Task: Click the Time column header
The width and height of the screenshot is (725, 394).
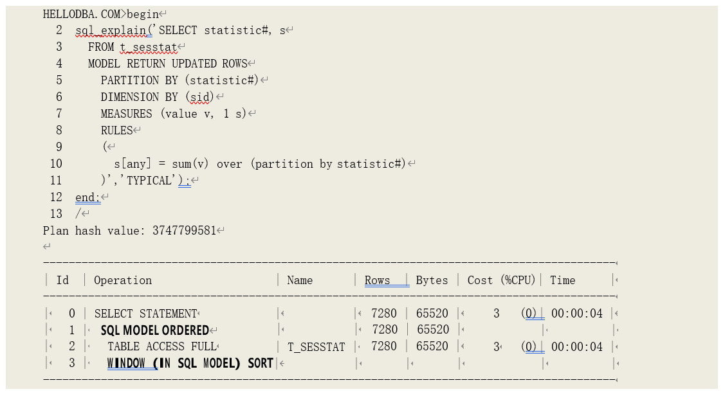Action: tap(562, 280)
